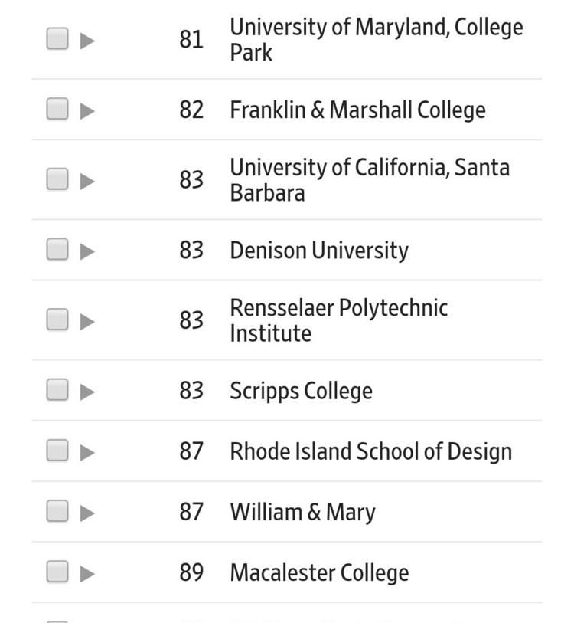Viewport: 574px width, 623px height.
Task: Show details for UC Santa Barbara
Action: [x=87, y=181]
